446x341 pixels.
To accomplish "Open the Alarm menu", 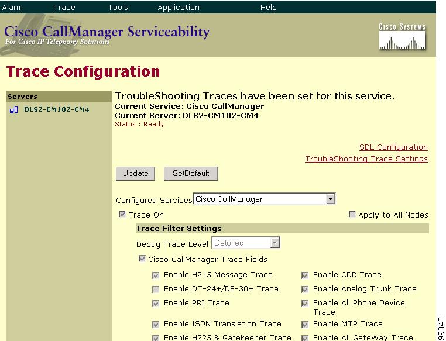I will (12, 7).
